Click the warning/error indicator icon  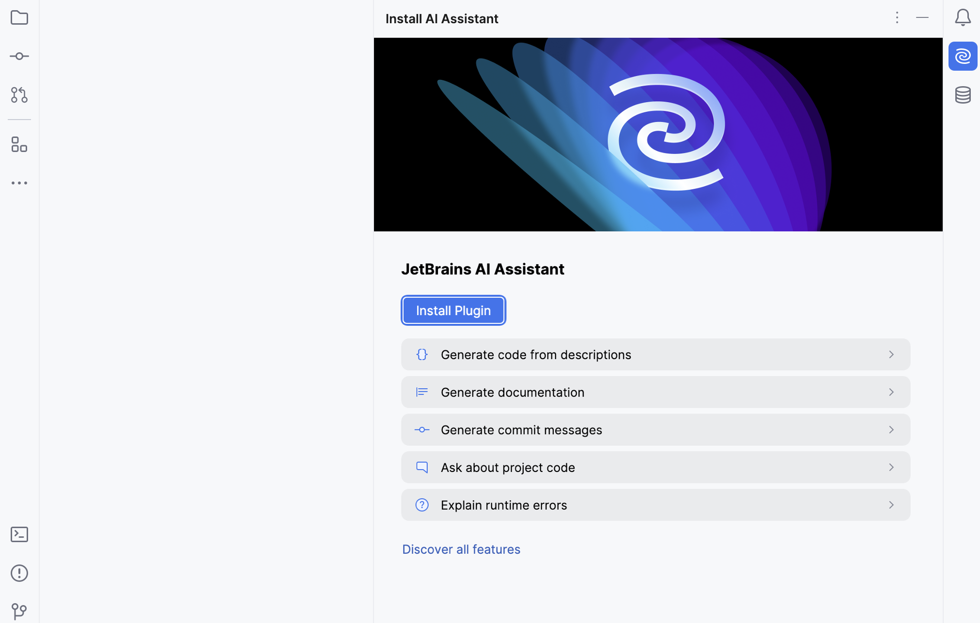coord(19,573)
